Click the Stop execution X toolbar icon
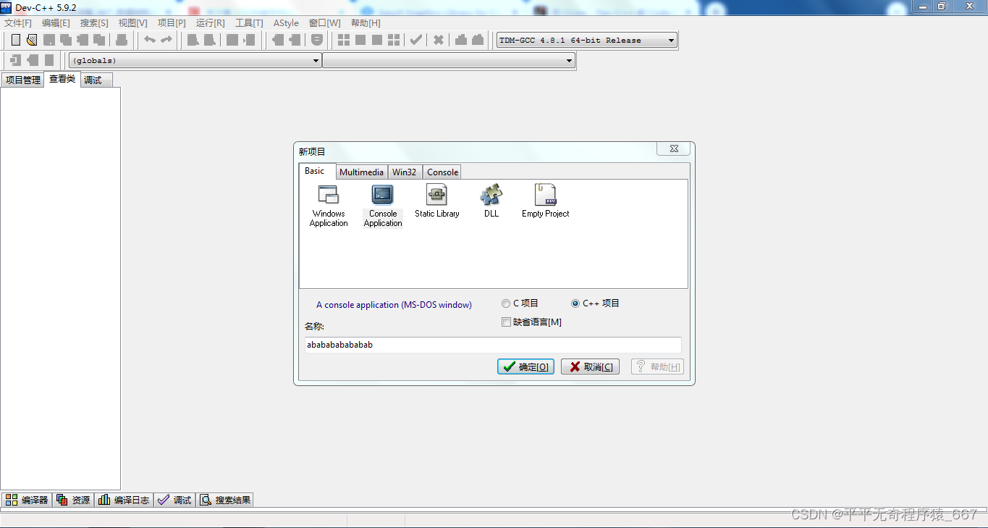Screen dimensions: 988x528 coord(439,40)
